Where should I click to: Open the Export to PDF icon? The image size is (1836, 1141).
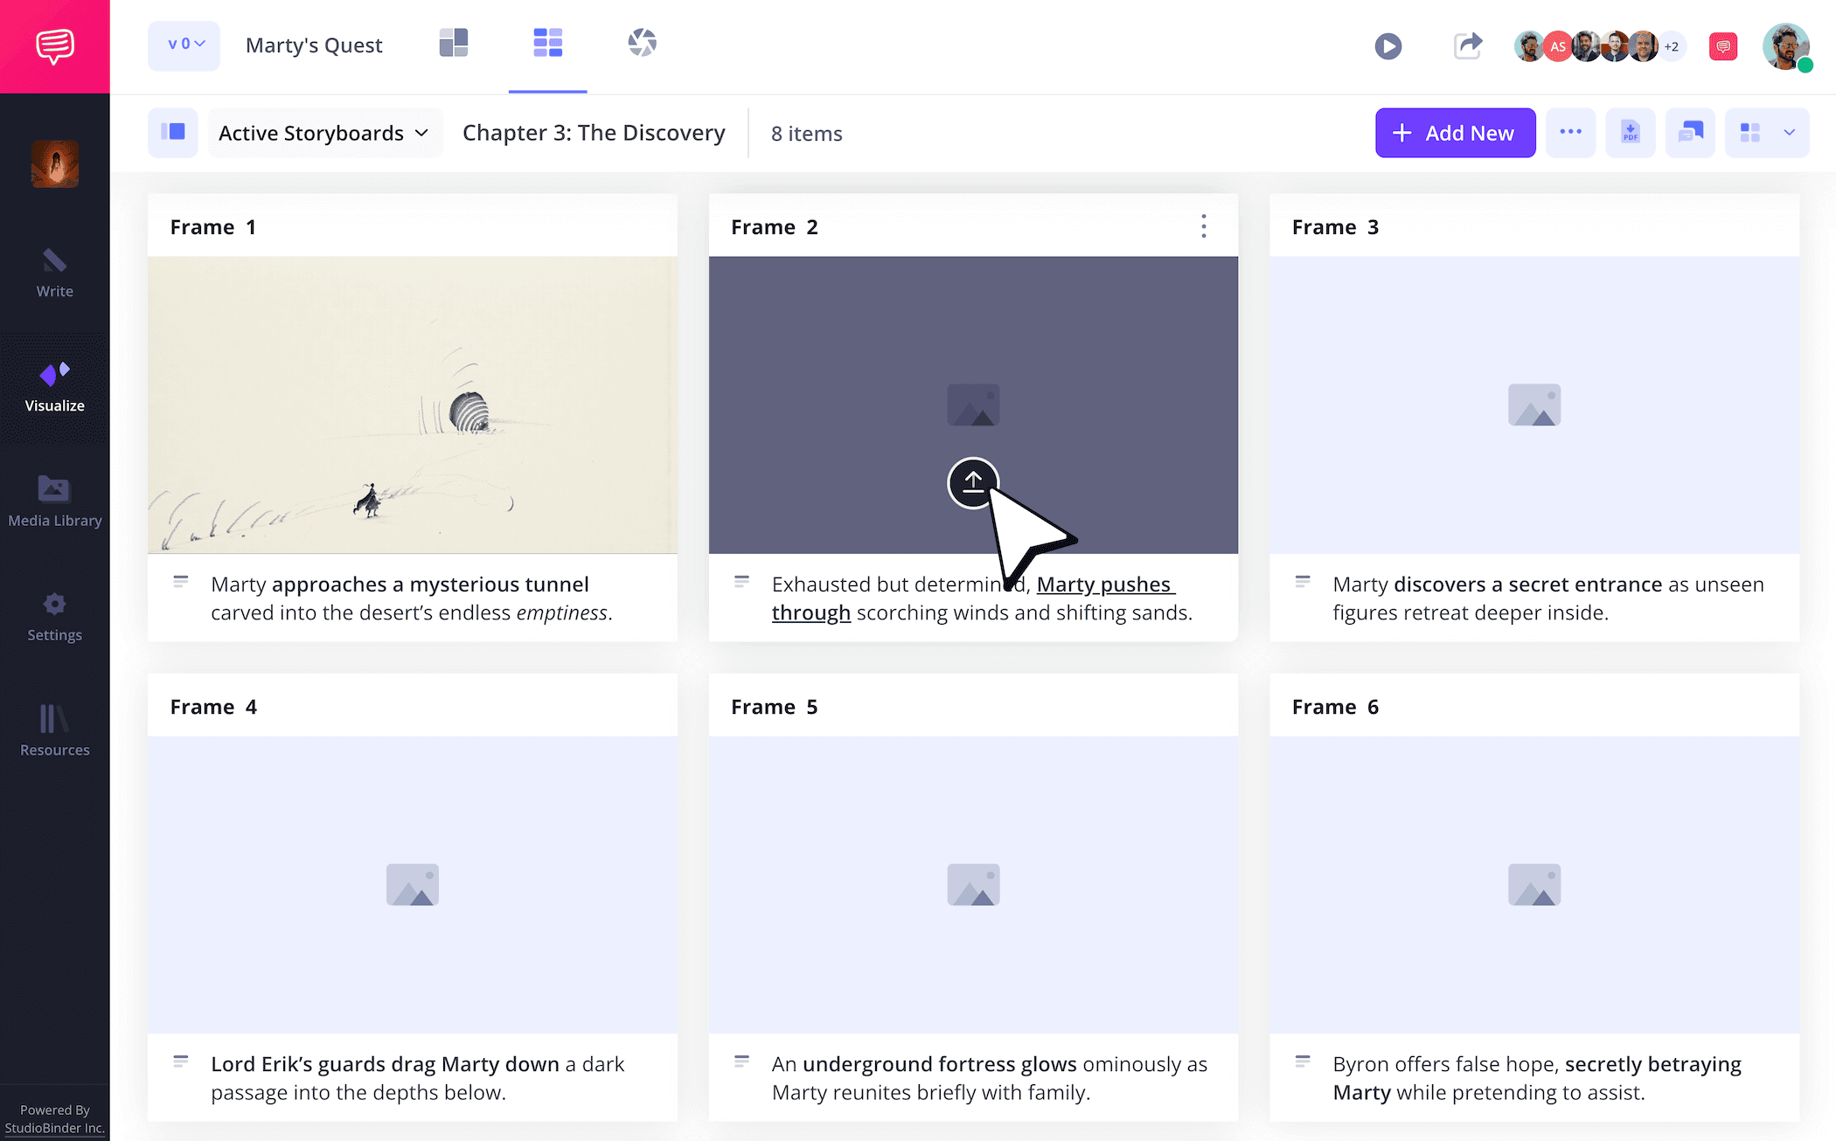(x=1631, y=132)
